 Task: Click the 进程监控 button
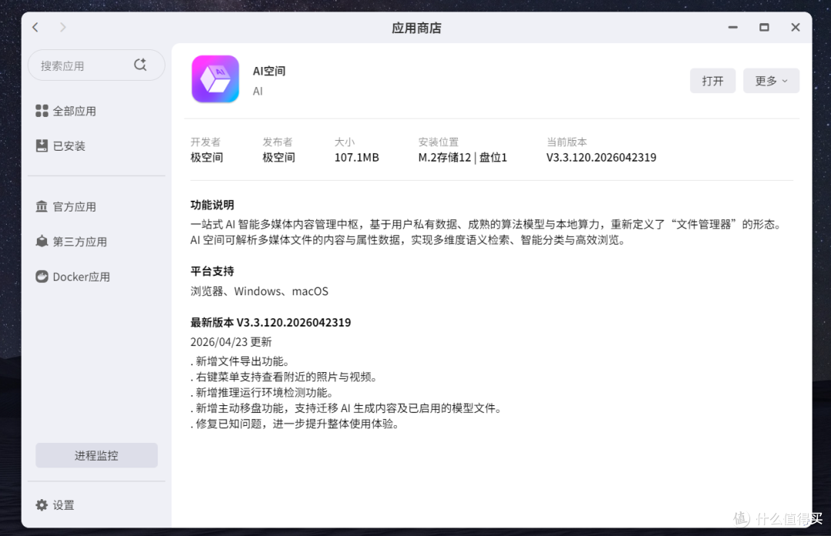(x=96, y=455)
